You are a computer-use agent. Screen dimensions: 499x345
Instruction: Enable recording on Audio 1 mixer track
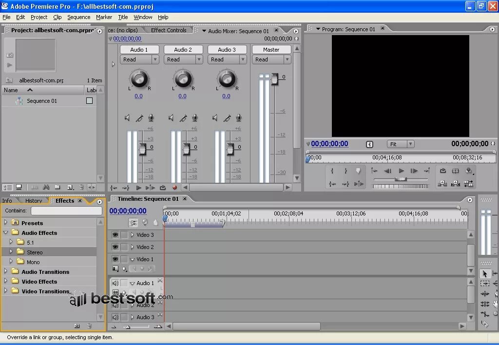[151, 118]
